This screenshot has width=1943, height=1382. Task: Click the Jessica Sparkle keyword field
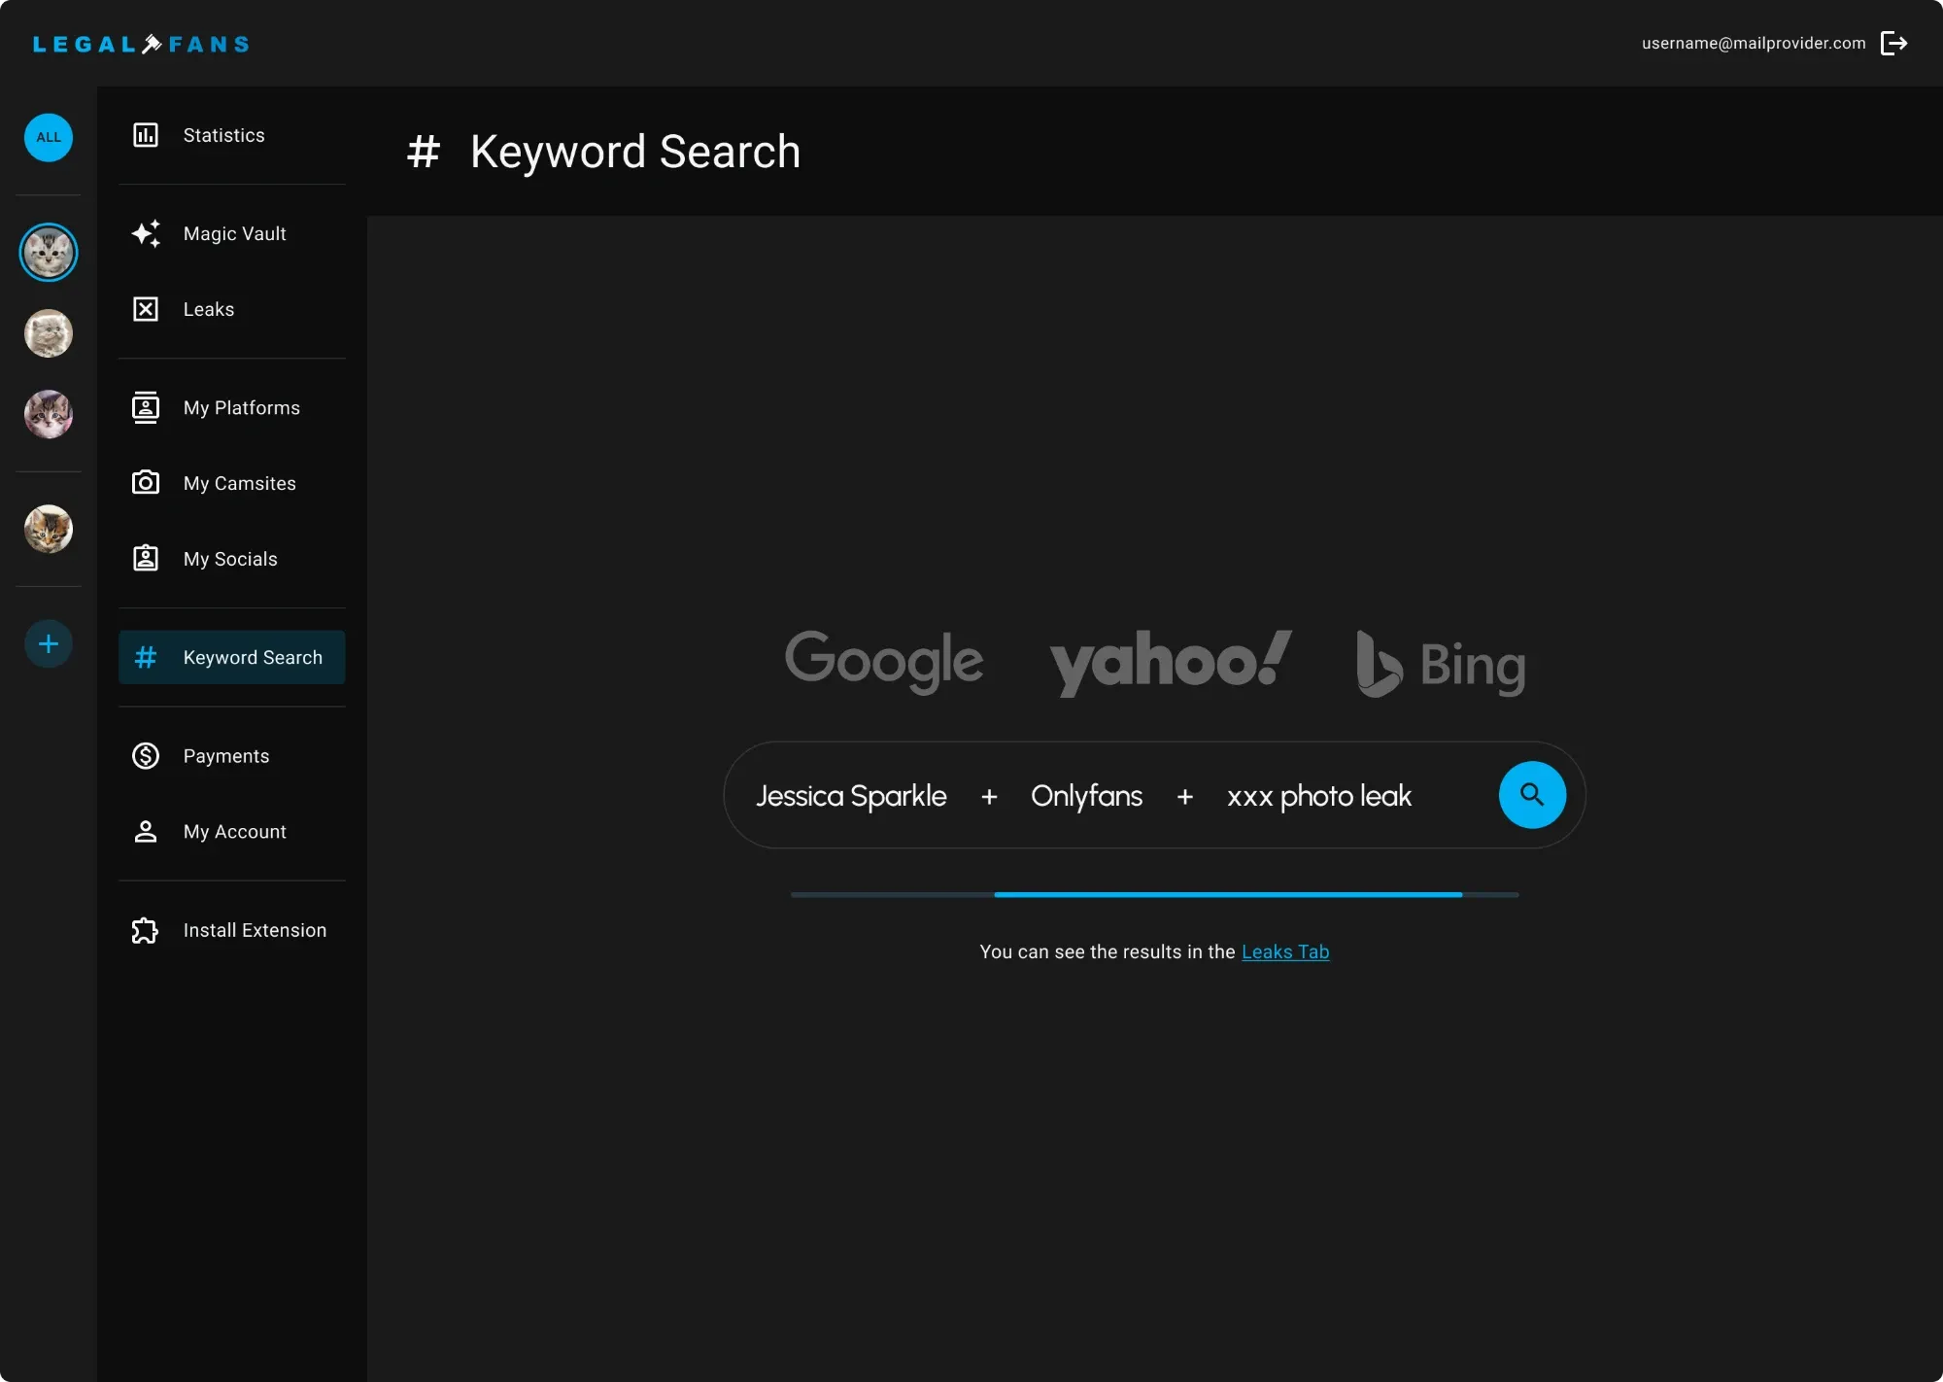click(x=851, y=796)
